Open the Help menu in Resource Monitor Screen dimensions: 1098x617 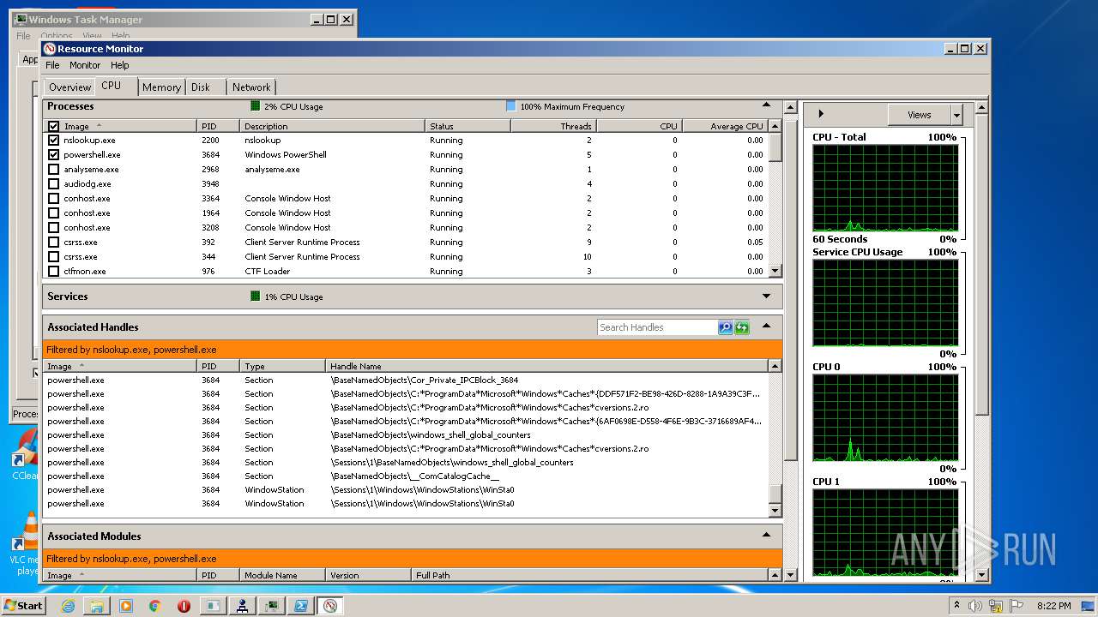(120, 65)
